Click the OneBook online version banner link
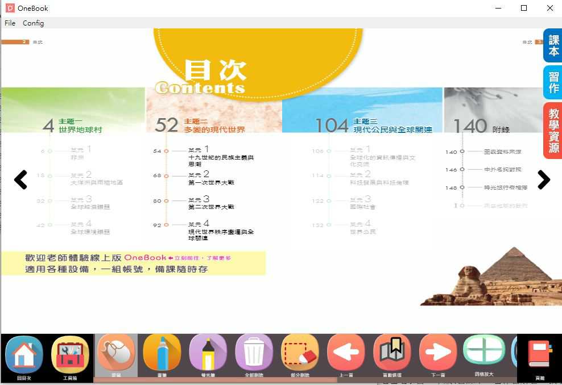 click(x=133, y=263)
